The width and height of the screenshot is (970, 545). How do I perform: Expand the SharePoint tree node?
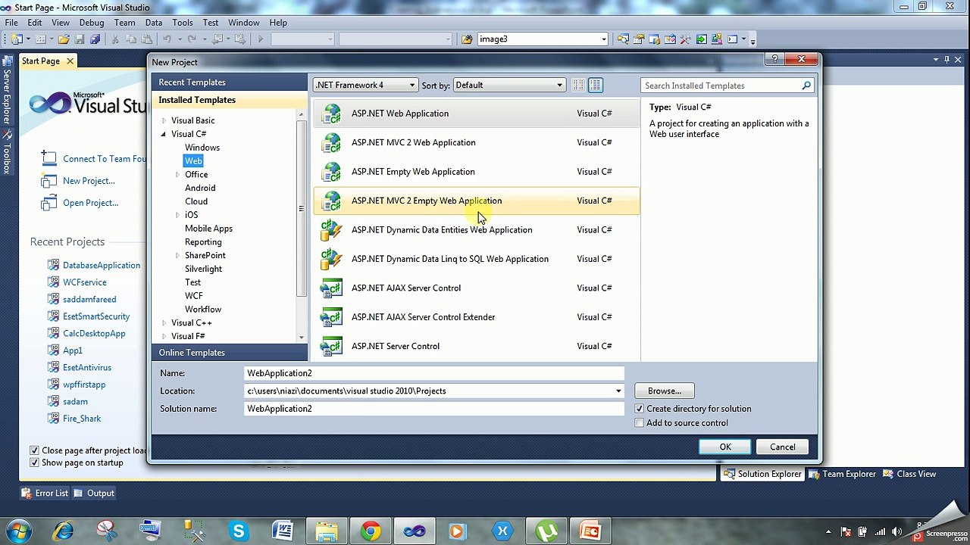coord(177,256)
